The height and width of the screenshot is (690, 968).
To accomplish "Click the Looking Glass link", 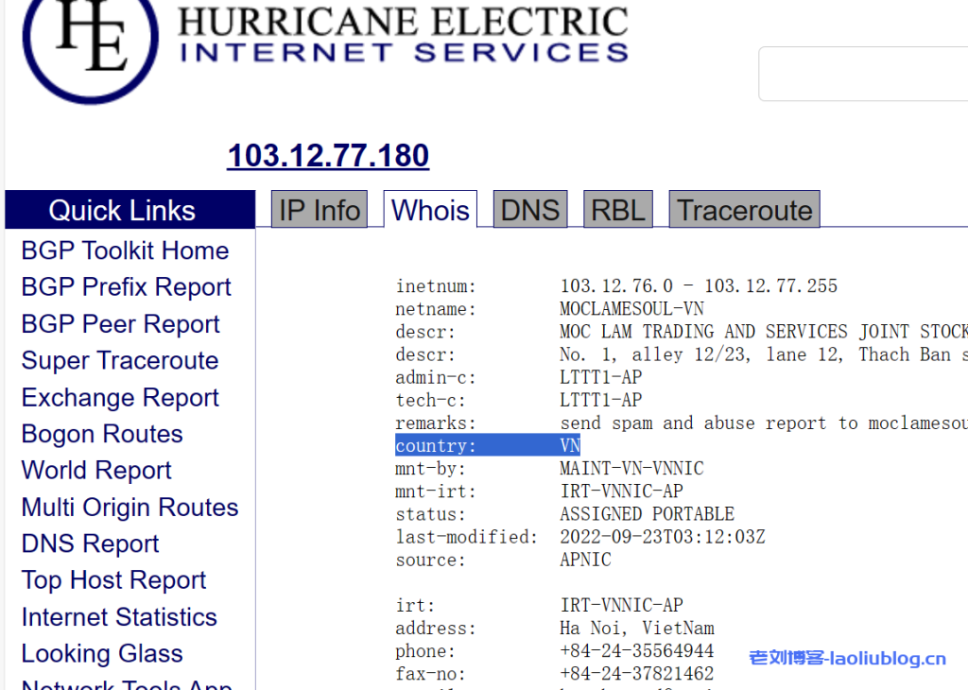I will pyautogui.click(x=102, y=654).
